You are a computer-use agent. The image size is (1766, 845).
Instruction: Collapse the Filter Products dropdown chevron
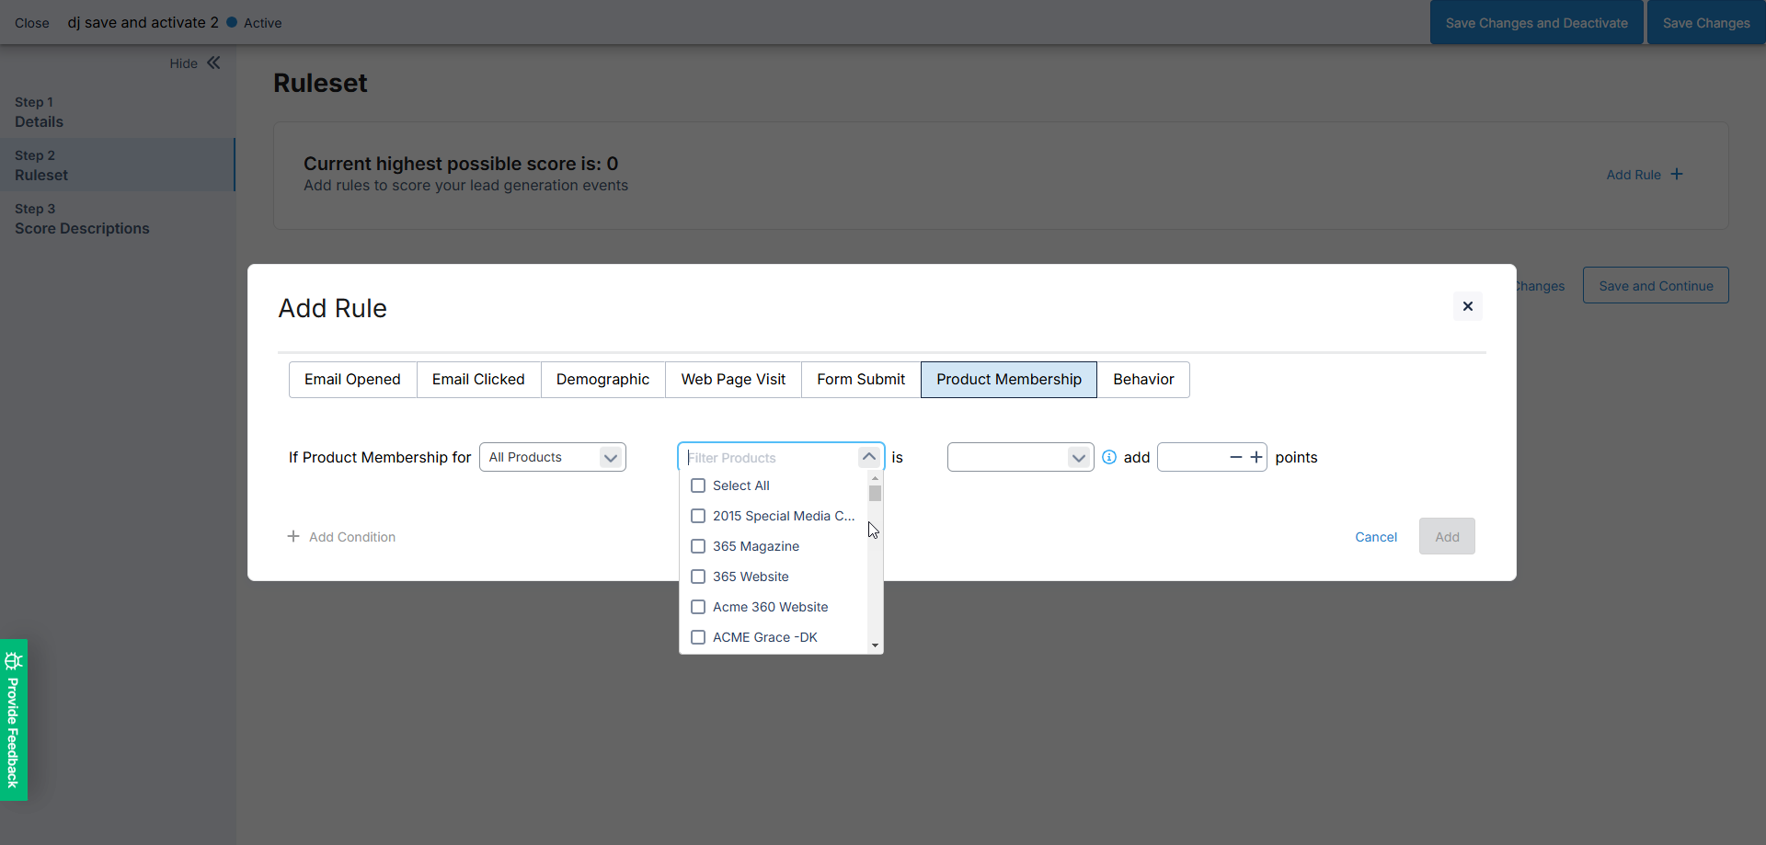coord(868,457)
